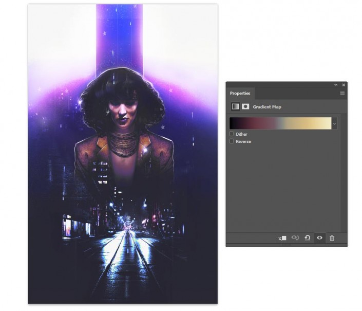Viewport: 362px width, 311px height.
Task: Click the Reverse label text
Action: coord(243,141)
